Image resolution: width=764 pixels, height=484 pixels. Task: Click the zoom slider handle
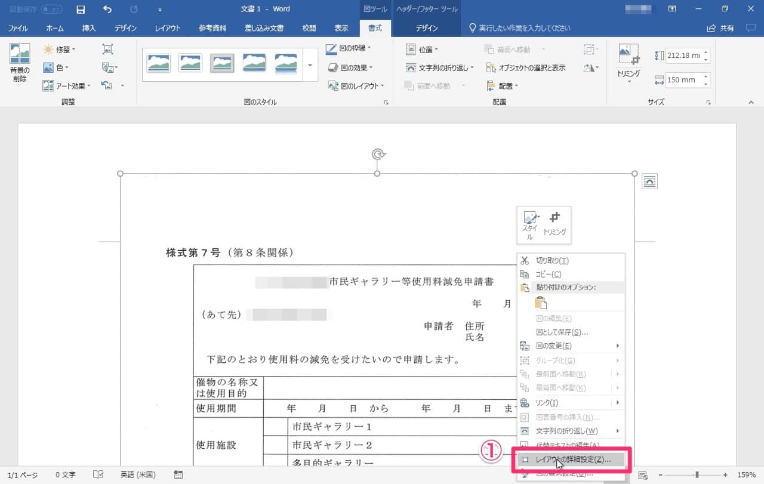697,475
